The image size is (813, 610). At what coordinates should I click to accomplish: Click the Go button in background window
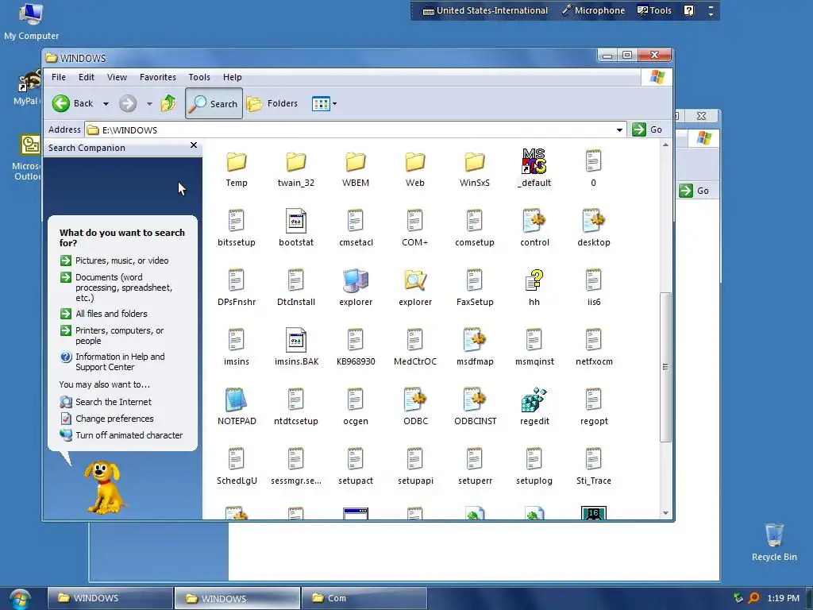pos(695,191)
